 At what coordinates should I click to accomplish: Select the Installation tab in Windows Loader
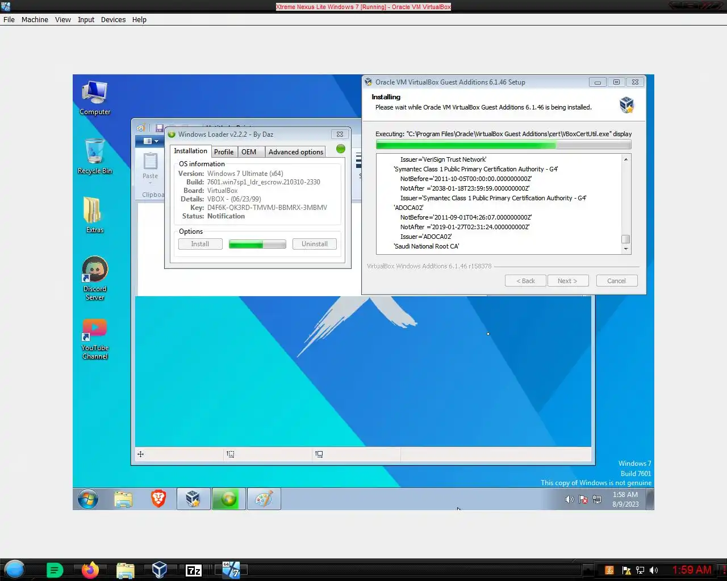coord(190,151)
